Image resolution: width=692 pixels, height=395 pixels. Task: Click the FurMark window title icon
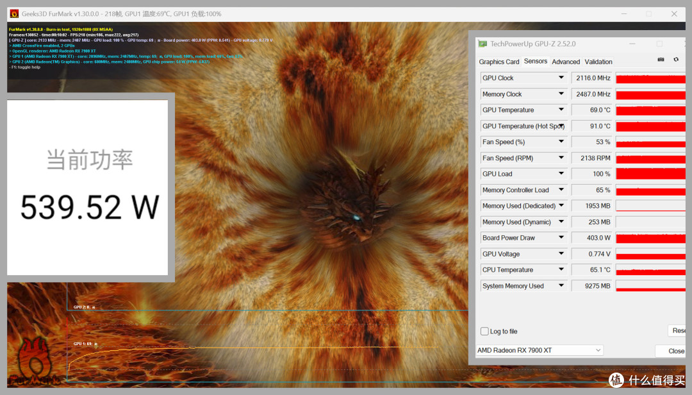pos(14,13)
